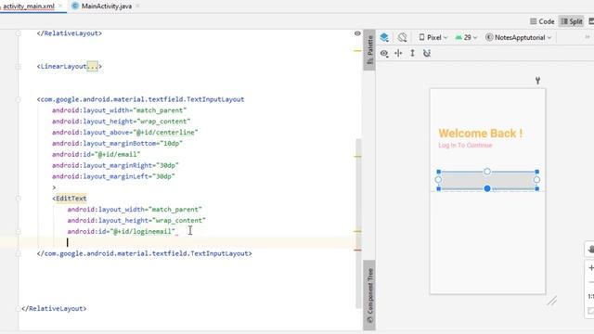Expand the hidden toolbar items chevron
The width and height of the screenshot is (594, 334).
click(x=588, y=37)
